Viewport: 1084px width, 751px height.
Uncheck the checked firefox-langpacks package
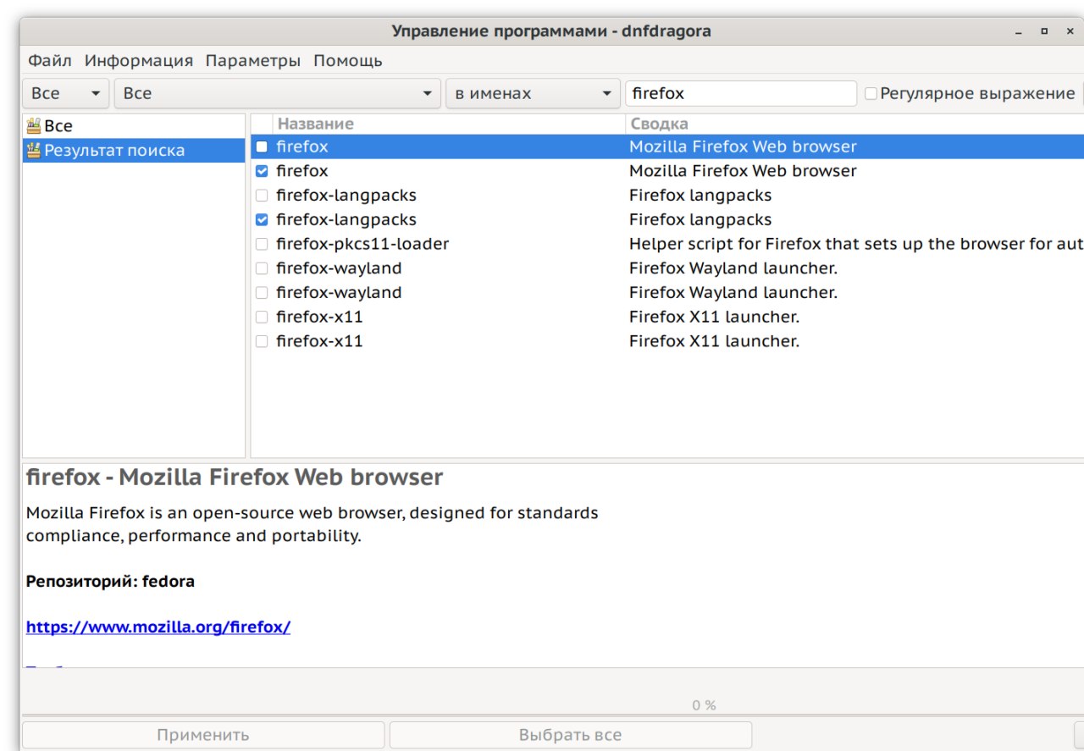(262, 220)
